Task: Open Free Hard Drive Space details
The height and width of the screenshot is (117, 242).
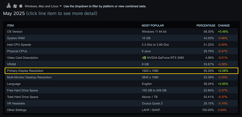Action: (x=22, y=90)
